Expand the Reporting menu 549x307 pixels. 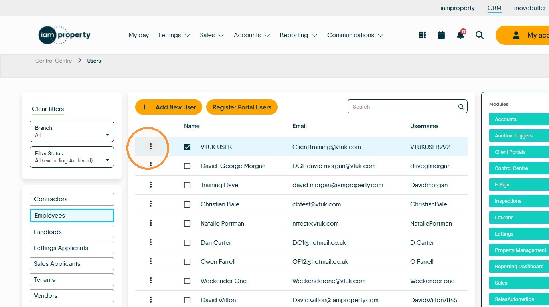(298, 35)
